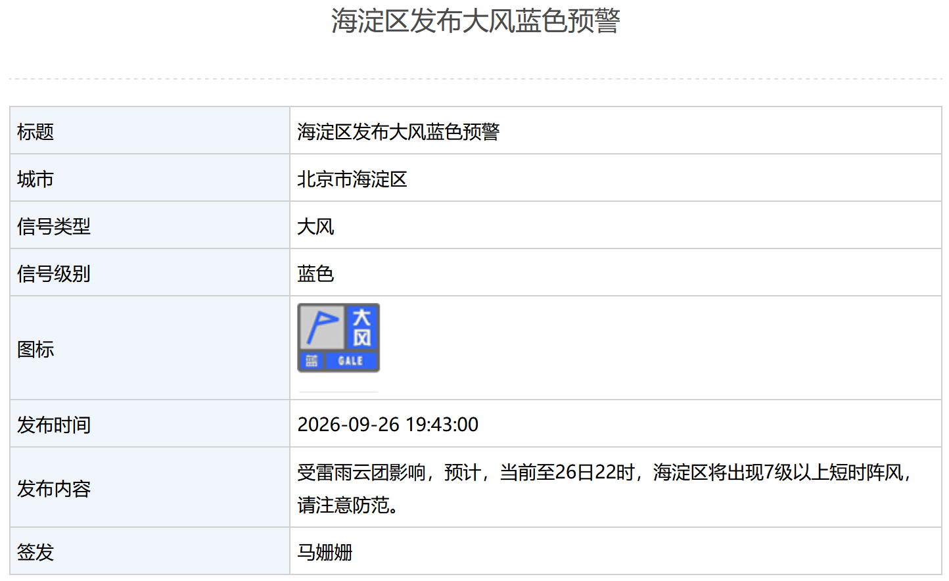The image size is (949, 581).
Task: Click the publish time 2026-09-26 19:43:00
Action: (388, 425)
